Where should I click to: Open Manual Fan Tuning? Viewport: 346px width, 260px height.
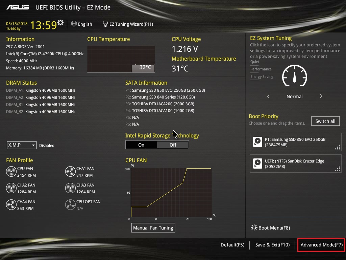153,228
